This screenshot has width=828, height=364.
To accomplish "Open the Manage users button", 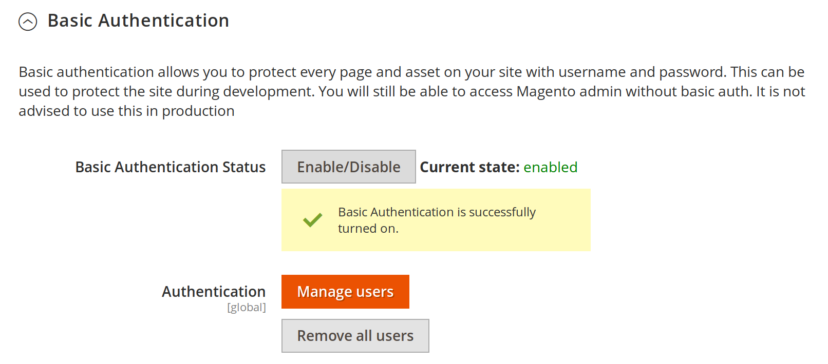I will (345, 292).
